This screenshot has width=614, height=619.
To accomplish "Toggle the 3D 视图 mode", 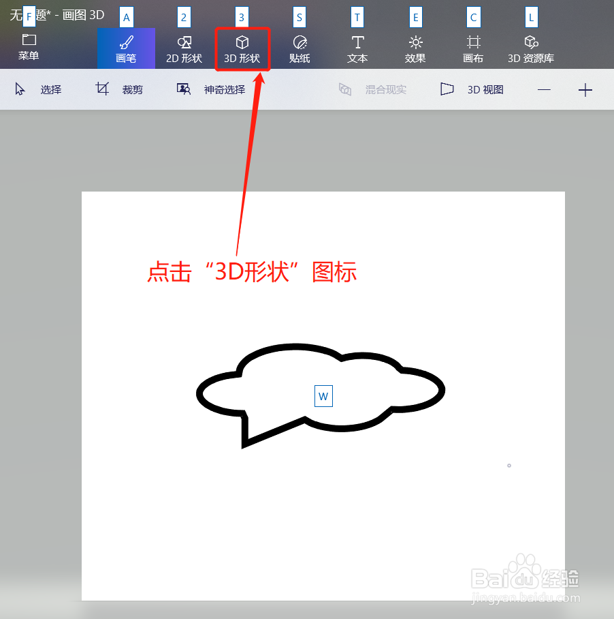I will point(473,89).
